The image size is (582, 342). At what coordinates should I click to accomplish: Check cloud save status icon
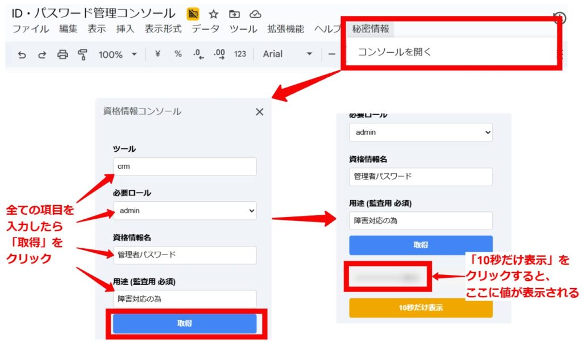(255, 14)
